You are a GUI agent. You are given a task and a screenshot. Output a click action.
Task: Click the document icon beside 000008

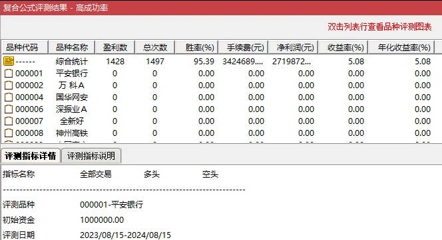(x=9, y=133)
